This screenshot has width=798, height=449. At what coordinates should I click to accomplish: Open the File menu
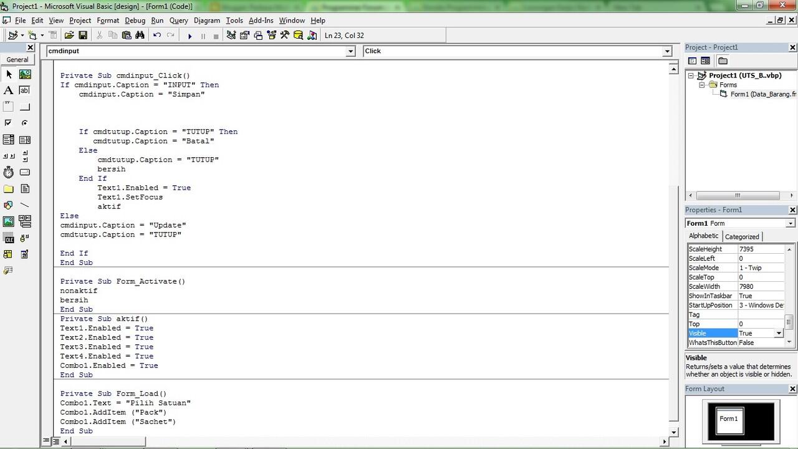coord(20,21)
